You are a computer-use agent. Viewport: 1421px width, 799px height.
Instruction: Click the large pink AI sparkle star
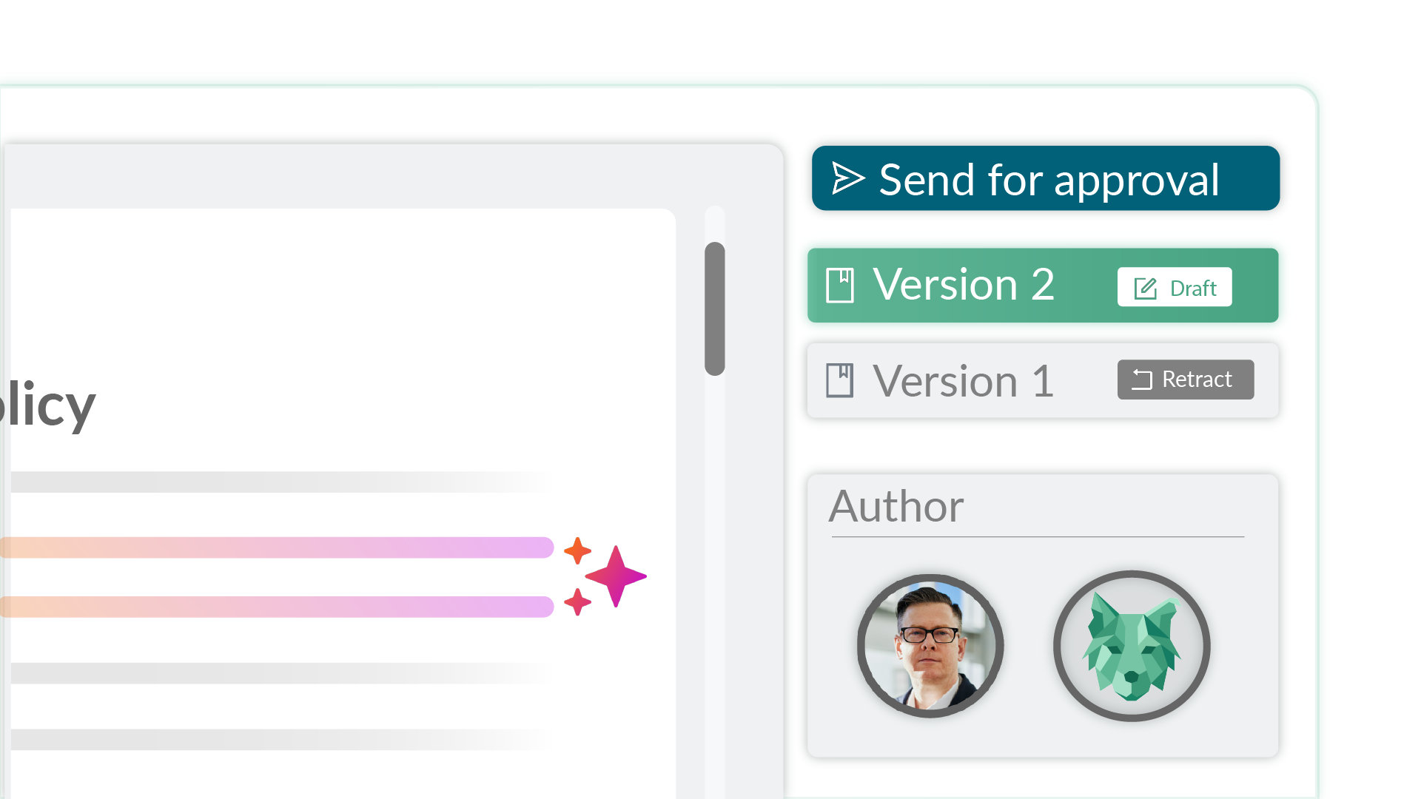click(x=616, y=576)
